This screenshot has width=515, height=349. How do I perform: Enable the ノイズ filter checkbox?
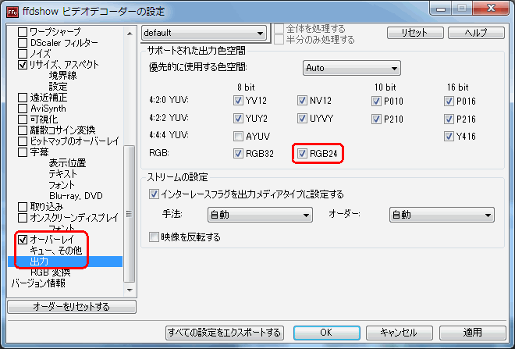23,54
